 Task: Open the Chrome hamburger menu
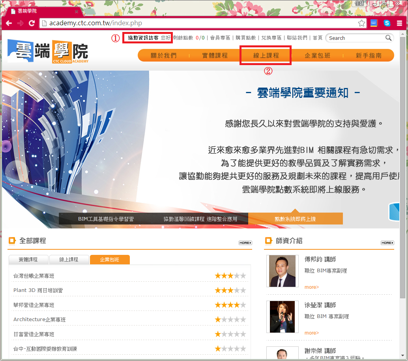click(400, 23)
